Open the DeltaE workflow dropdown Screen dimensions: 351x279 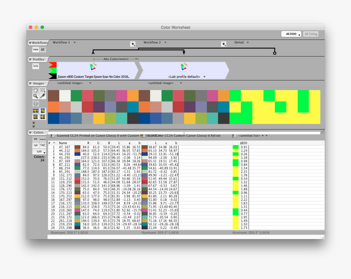[x=248, y=42]
